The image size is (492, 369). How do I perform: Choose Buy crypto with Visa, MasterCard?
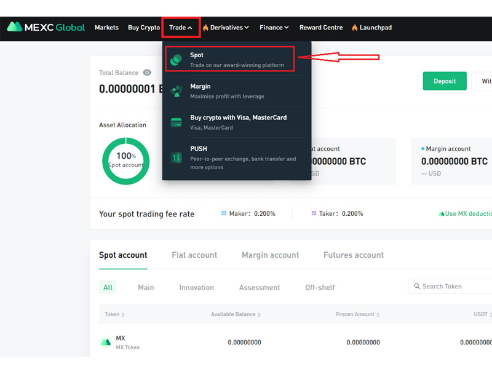[x=237, y=122]
